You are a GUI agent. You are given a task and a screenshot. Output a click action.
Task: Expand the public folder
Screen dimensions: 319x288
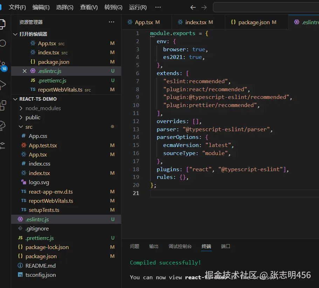(66, 118)
